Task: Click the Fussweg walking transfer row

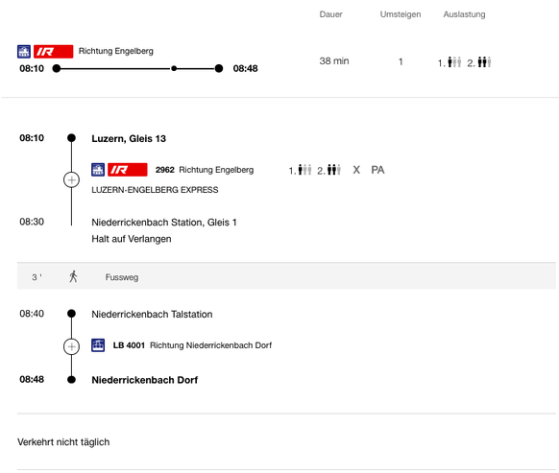Action: [x=286, y=276]
